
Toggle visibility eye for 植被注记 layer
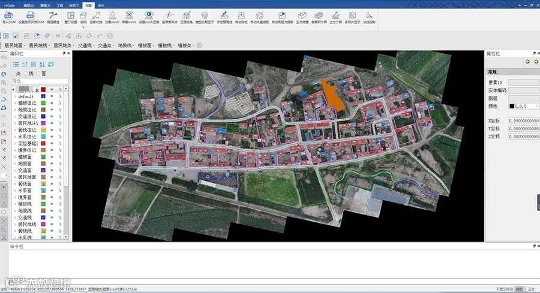pyautogui.click(x=52, y=103)
